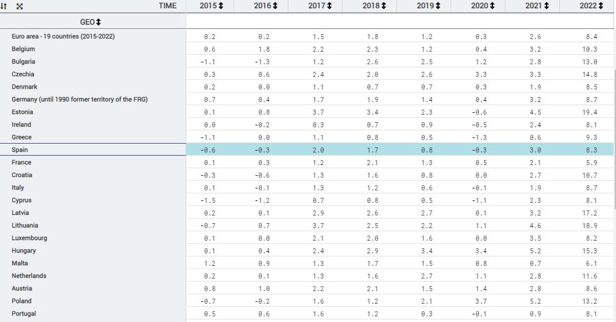
Task: Click the TIME dimension header label
Action: pos(168,6)
